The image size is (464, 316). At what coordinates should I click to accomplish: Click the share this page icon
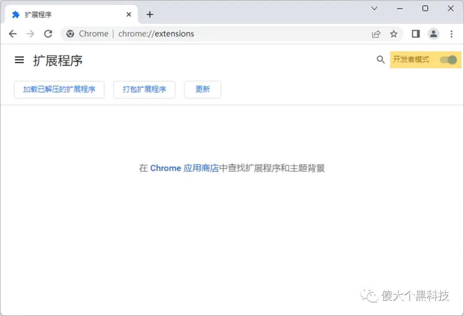(376, 34)
